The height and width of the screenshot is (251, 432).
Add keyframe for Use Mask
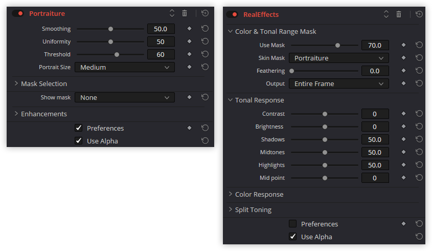403,45
